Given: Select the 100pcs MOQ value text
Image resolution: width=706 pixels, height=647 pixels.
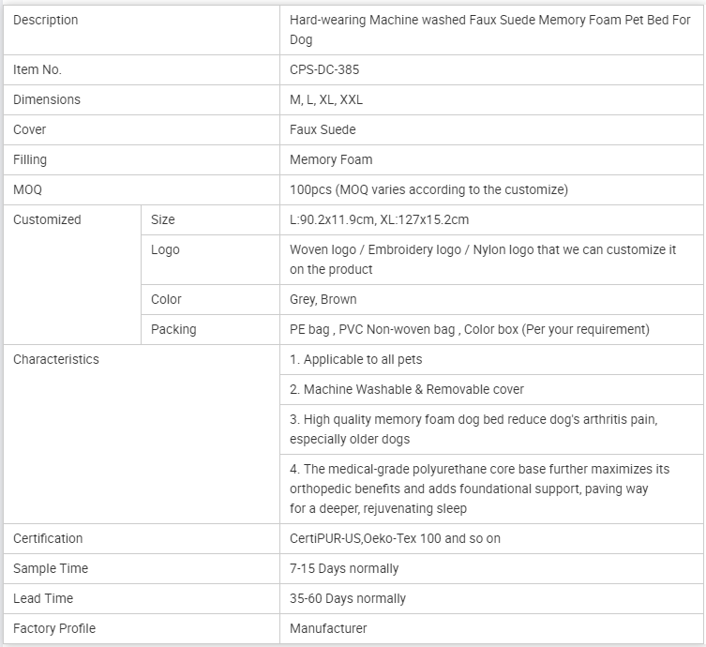Looking at the screenshot, I should pyautogui.click(x=428, y=189).
